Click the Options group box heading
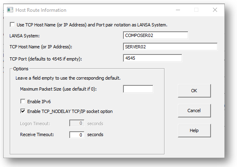This screenshot has width=237, height=167. 21,69
